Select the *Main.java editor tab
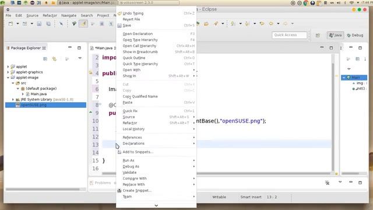373x210 pixels. click(x=103, y=48)
